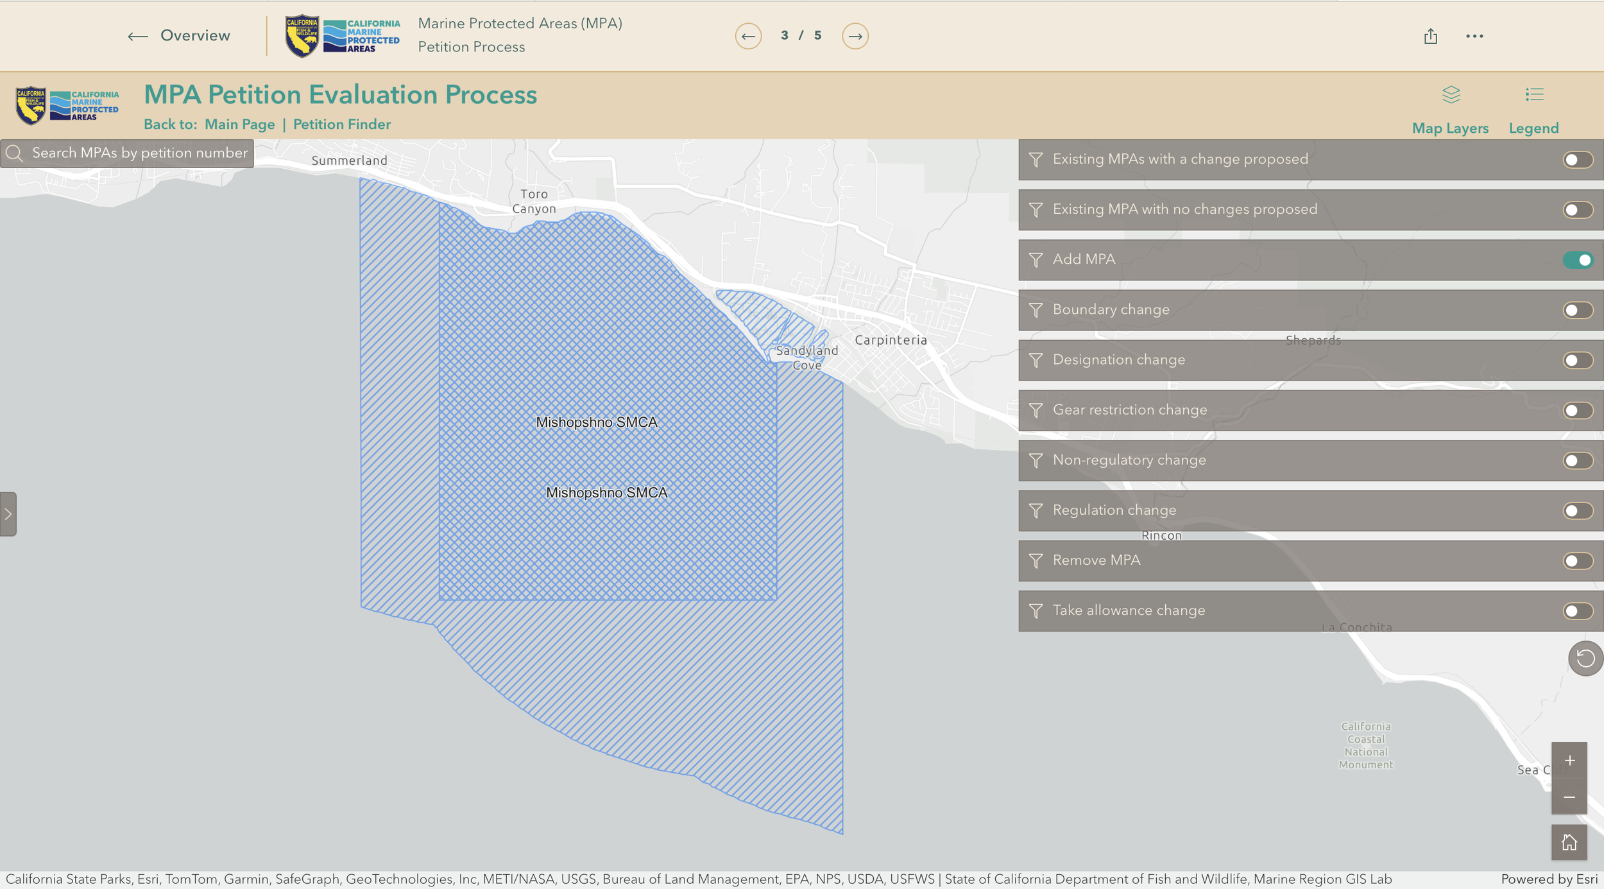This screenshot has height=889, width=1604.
Task: Open the Petition Finder link
Action: click(x=342, y=125)
